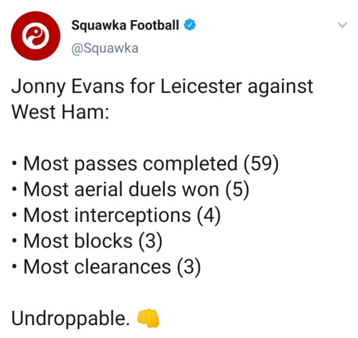Click the blue verified badge
The width and height of the screenshot is (358, 338).
click(190, 25)
